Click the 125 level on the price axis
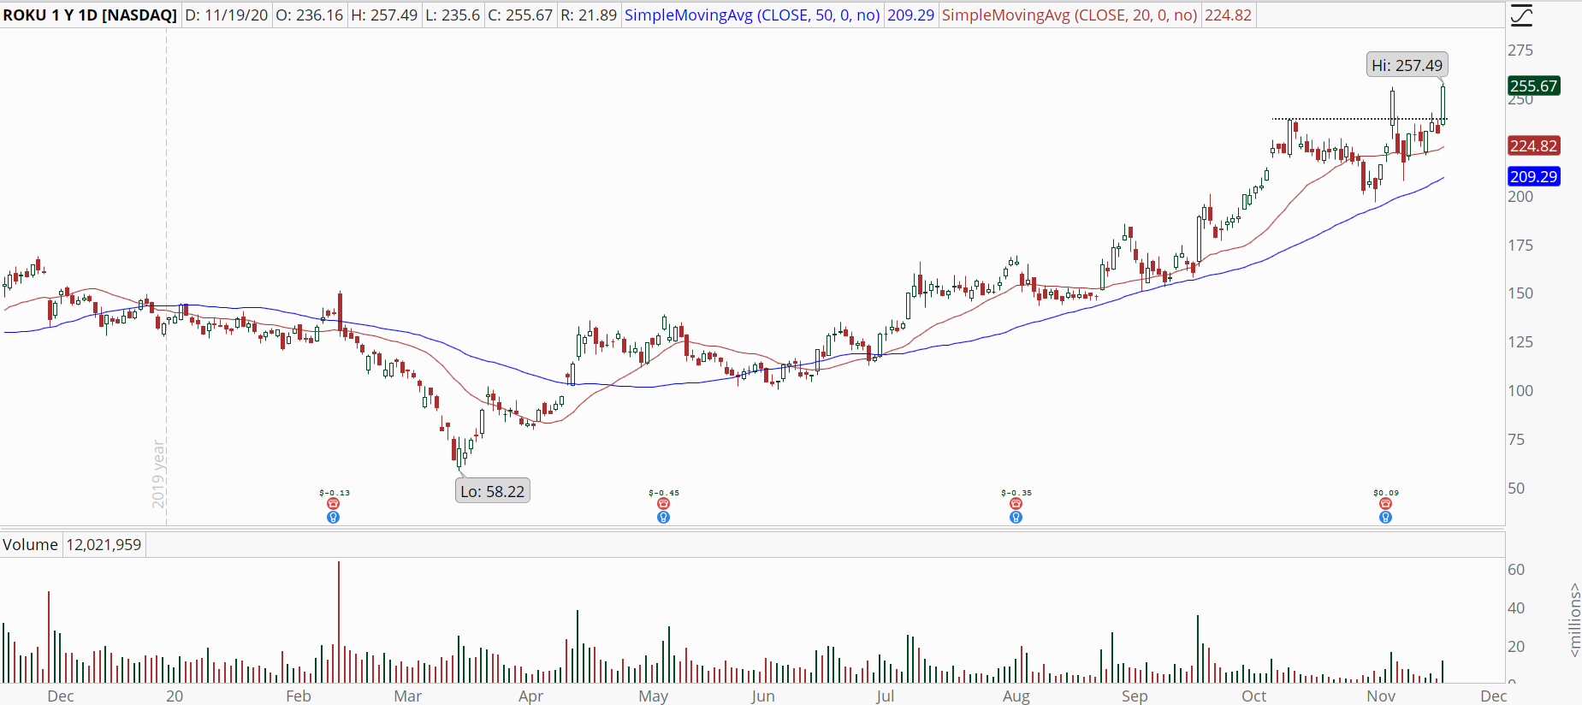Viewport: 1582px width, 705px height. coord(1520,342)
